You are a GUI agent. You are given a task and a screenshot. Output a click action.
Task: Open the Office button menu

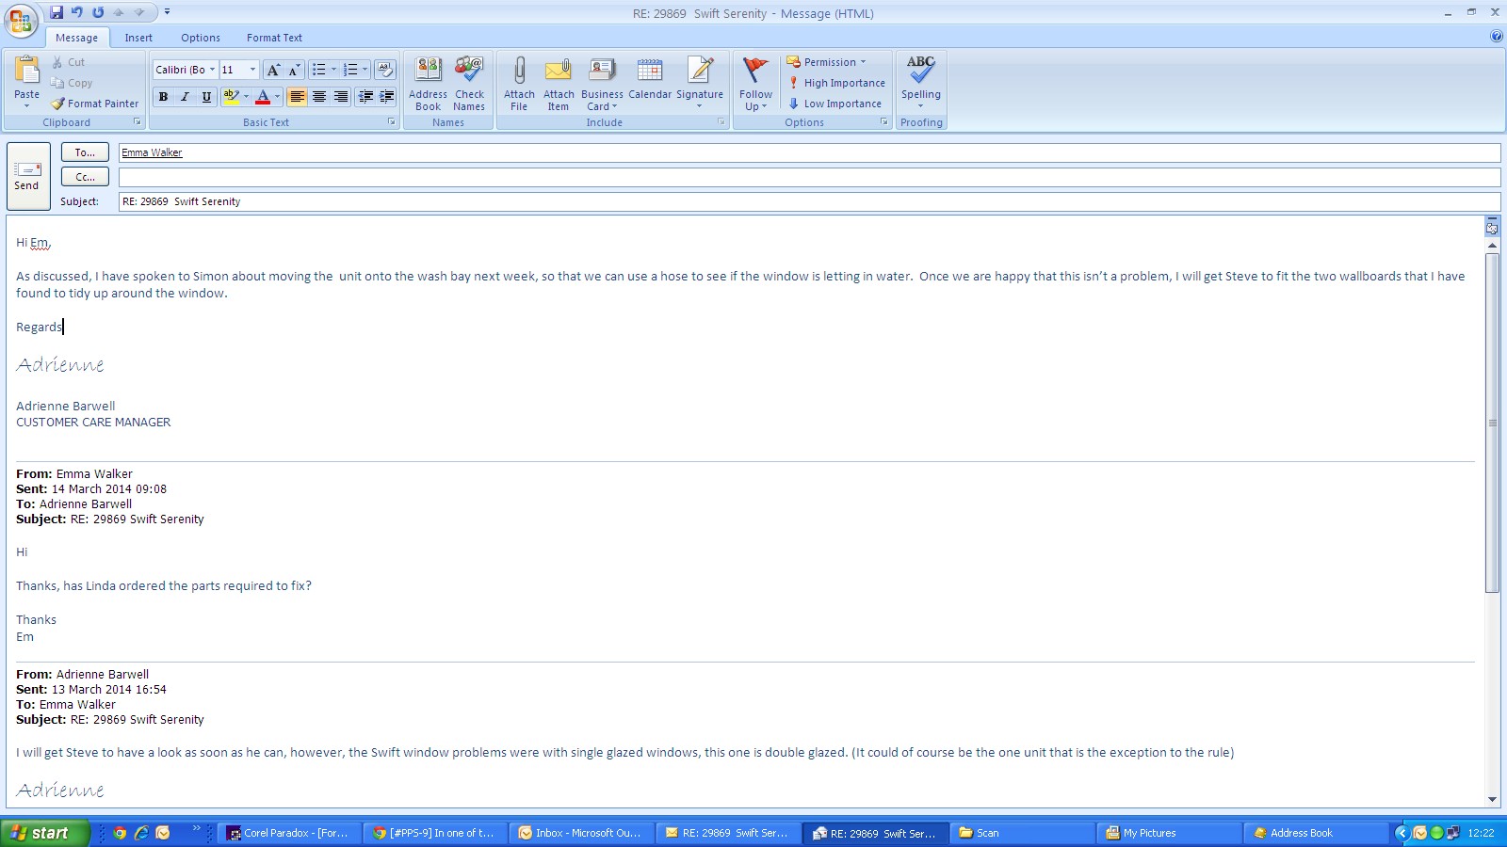tap(21, 21)
